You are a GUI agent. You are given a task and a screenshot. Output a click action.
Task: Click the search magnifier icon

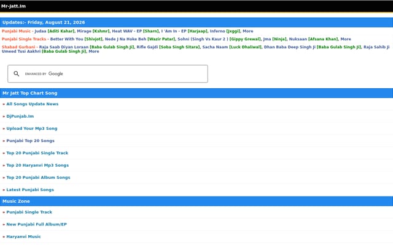(x=17, y=73)
